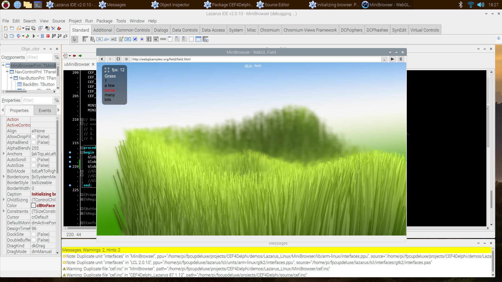Toggle AllowDropFiles checkbox
The width and height of the screenshot is (502, 282).
[x=34, y=137]
